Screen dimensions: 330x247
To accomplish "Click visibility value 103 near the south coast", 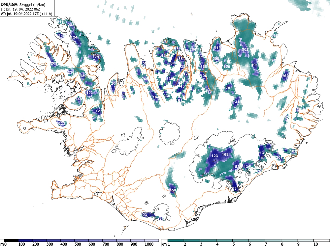I will tap(144, 215).
